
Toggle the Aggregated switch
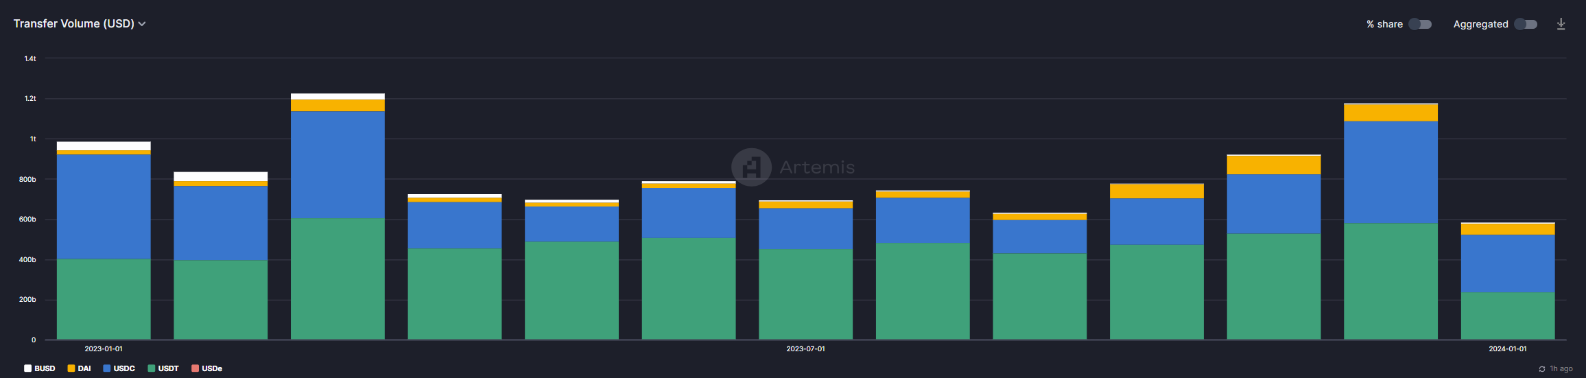(1526, 24)
